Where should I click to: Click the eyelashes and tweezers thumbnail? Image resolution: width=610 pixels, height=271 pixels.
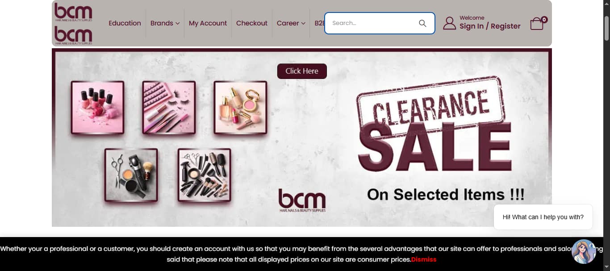(169, 108)
